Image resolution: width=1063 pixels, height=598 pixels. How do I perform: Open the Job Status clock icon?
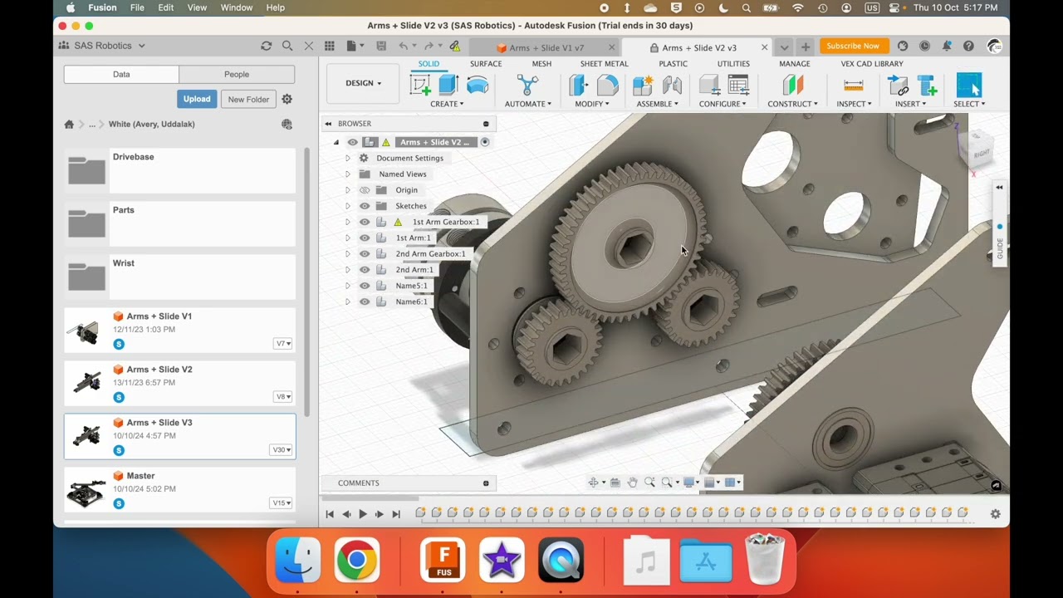click(x=924, y=46)
